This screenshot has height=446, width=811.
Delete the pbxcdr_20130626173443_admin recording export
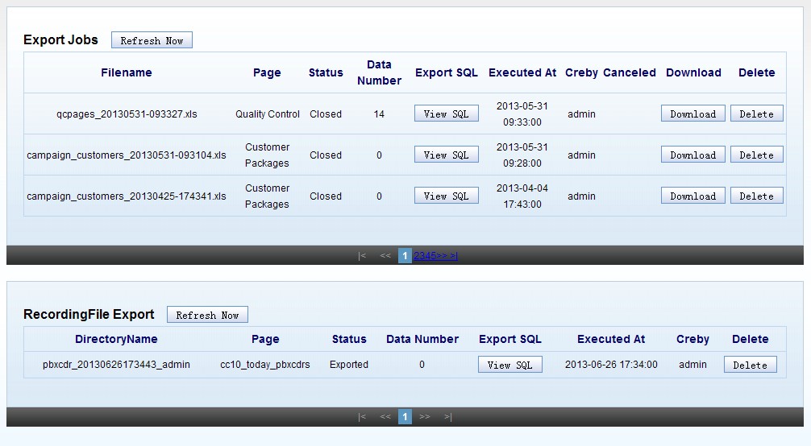coord(750,365)
